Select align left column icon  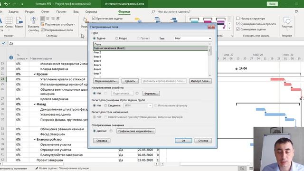point(42,19)
